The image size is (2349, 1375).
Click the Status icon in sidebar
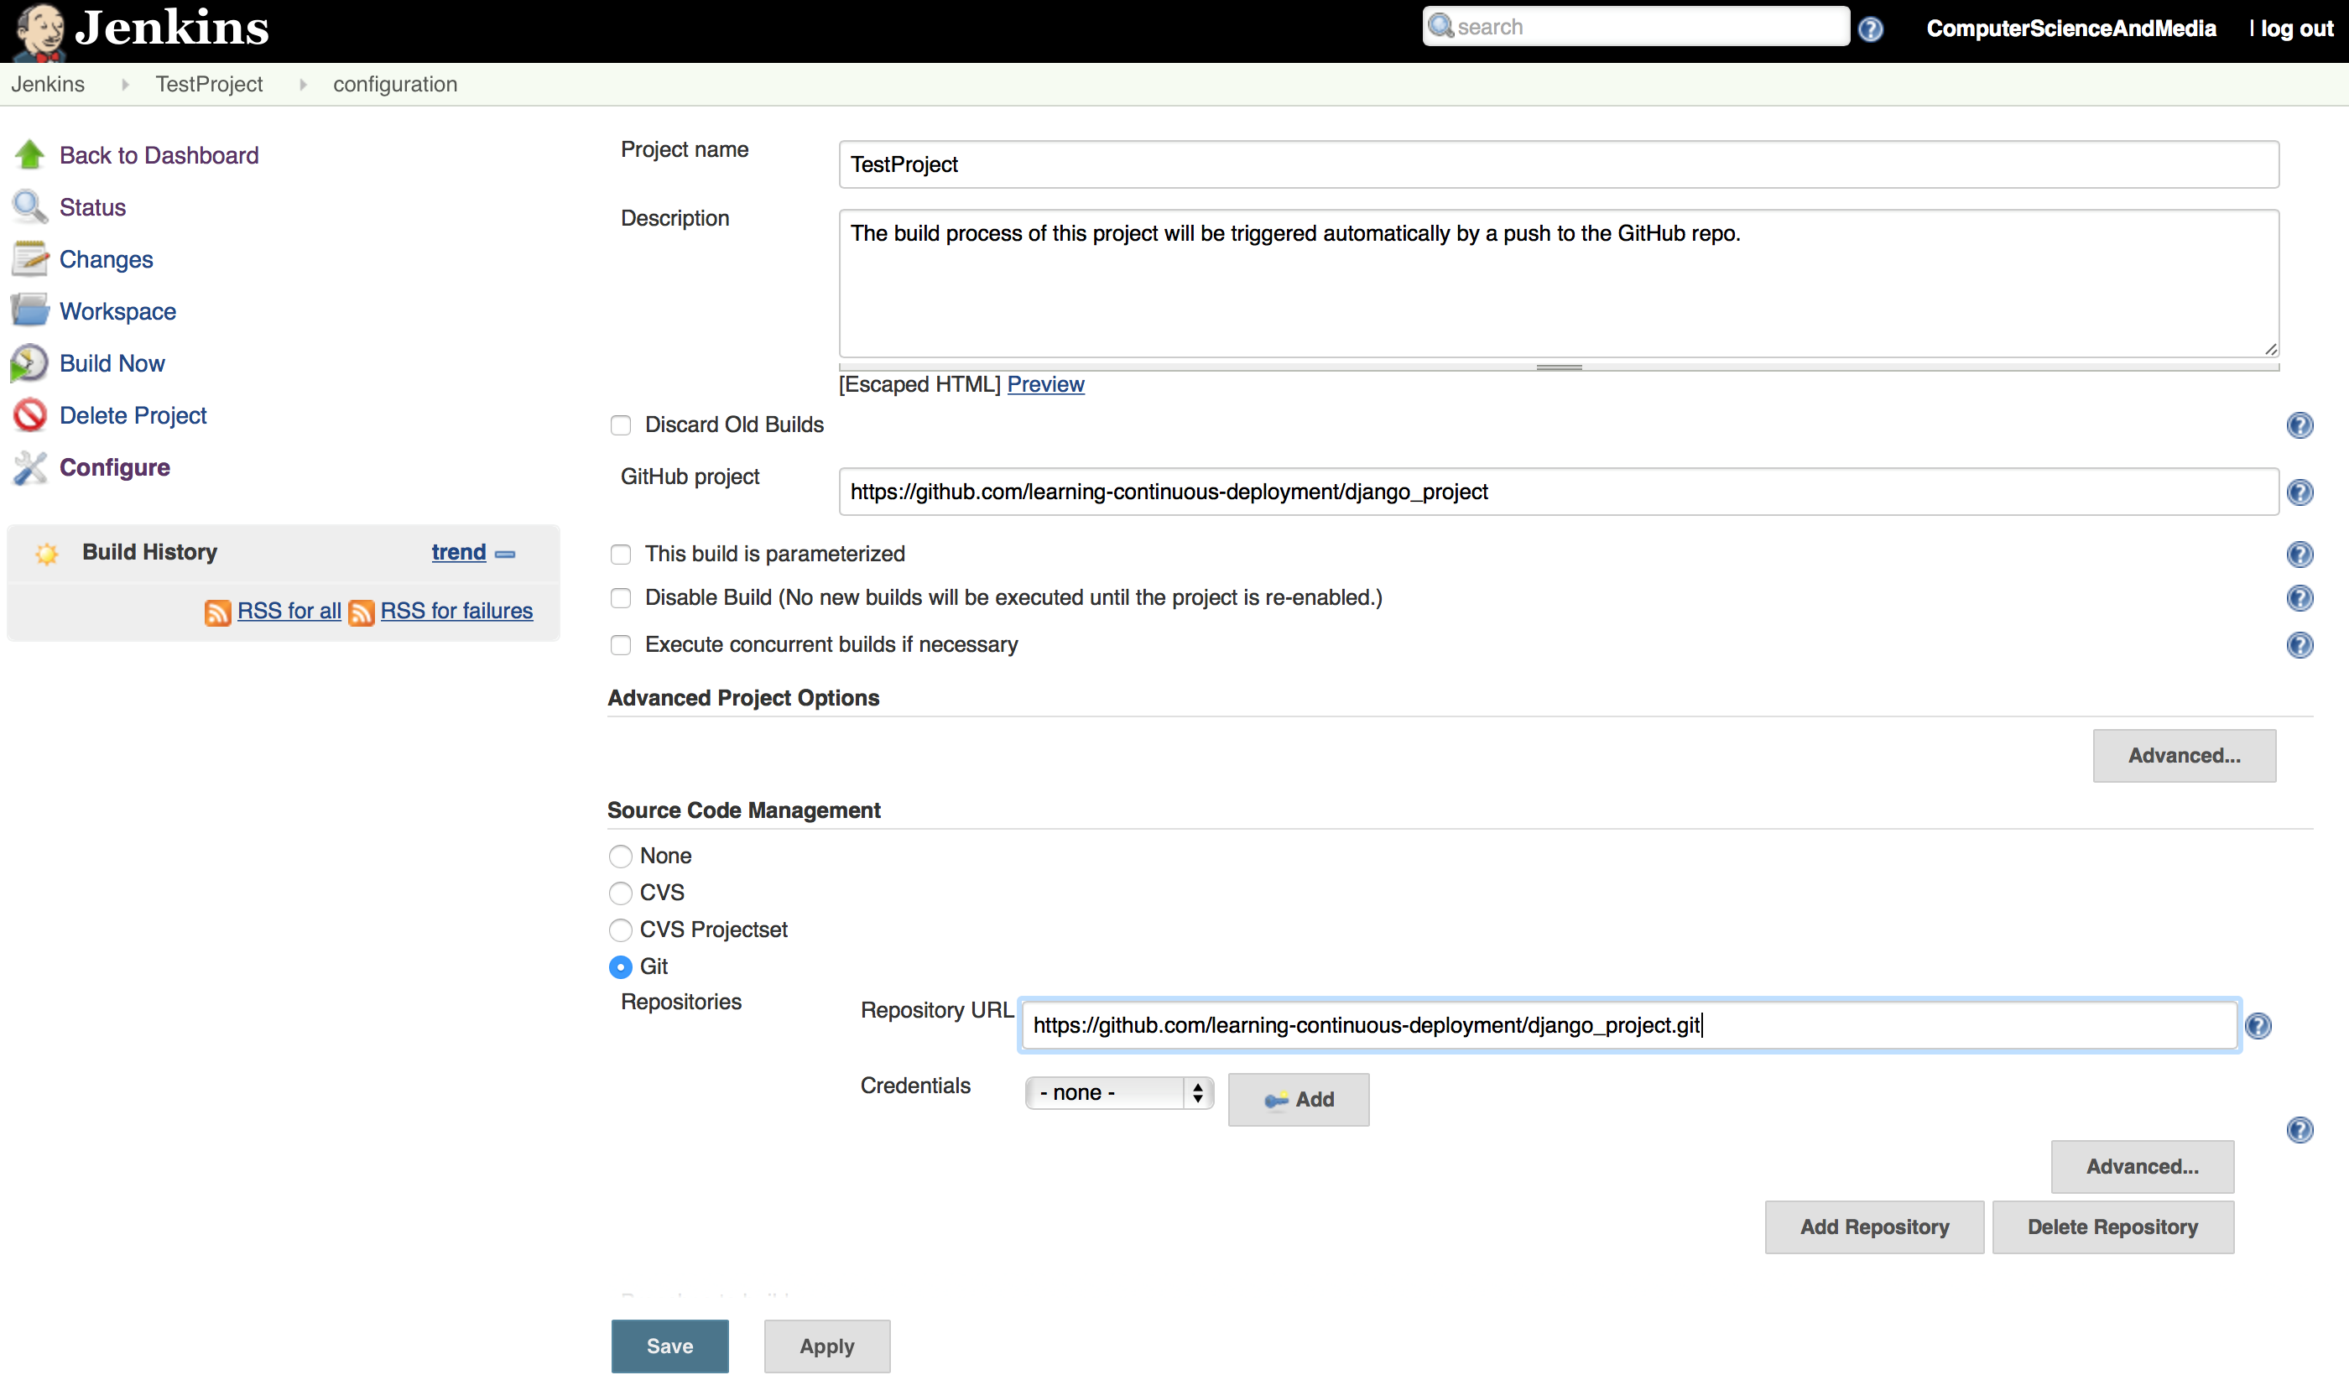[28, 206]
